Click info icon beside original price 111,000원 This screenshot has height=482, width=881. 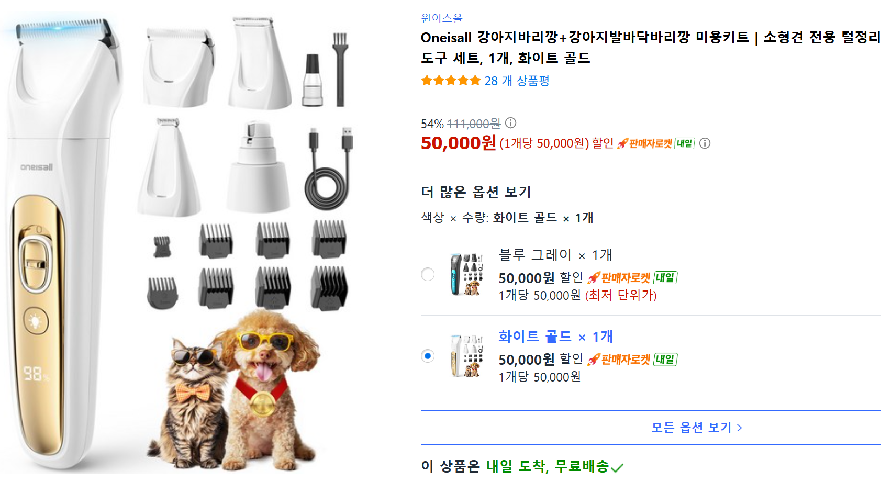[511, 123]
